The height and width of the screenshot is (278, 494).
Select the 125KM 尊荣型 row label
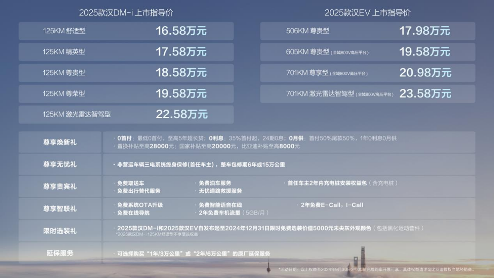click(x=64, y=93)
